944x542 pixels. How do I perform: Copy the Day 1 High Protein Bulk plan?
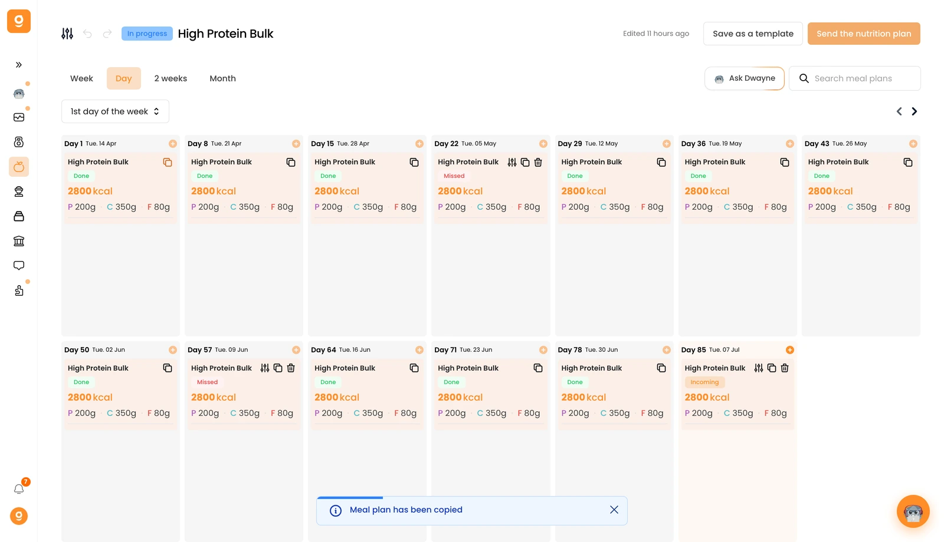(168, 162)
